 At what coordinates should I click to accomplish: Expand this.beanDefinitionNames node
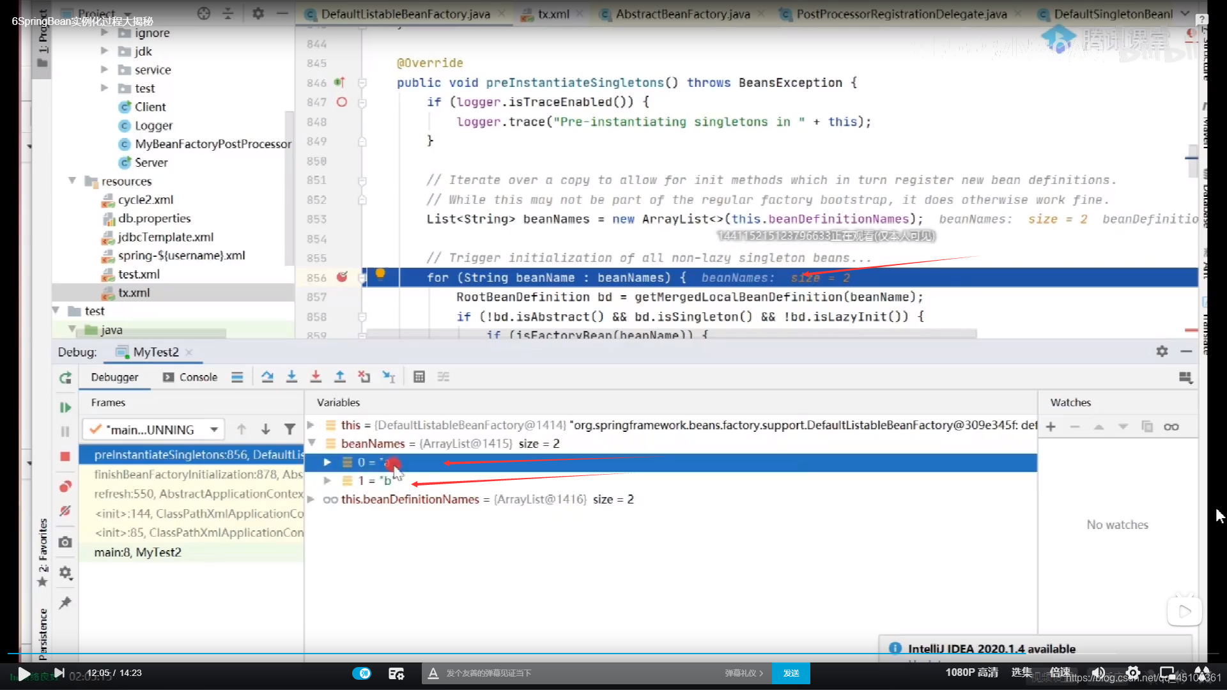311,499
